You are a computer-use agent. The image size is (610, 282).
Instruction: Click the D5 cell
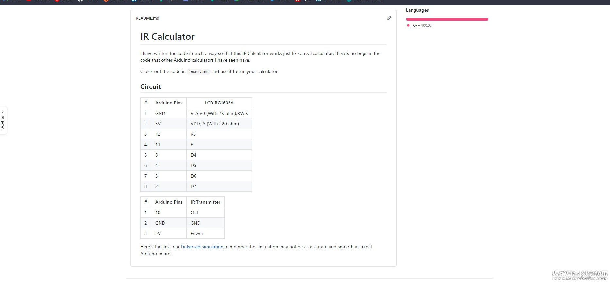coord(219,165)
